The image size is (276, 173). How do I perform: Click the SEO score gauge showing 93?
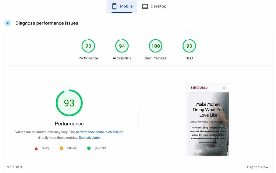coord(189,46)
